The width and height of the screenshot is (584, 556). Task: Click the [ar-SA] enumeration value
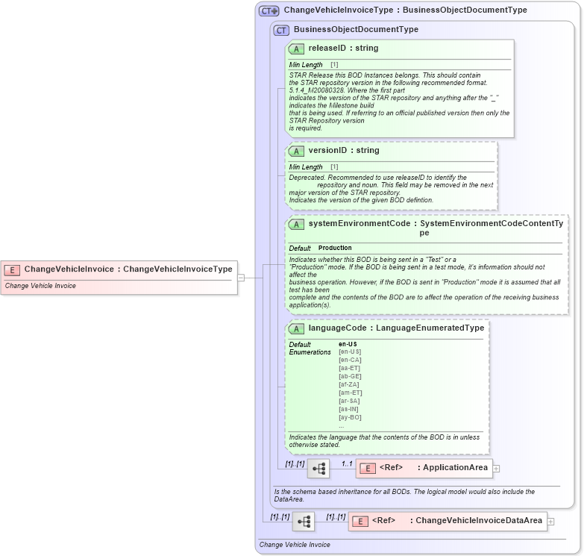click(x=349, y=401)
